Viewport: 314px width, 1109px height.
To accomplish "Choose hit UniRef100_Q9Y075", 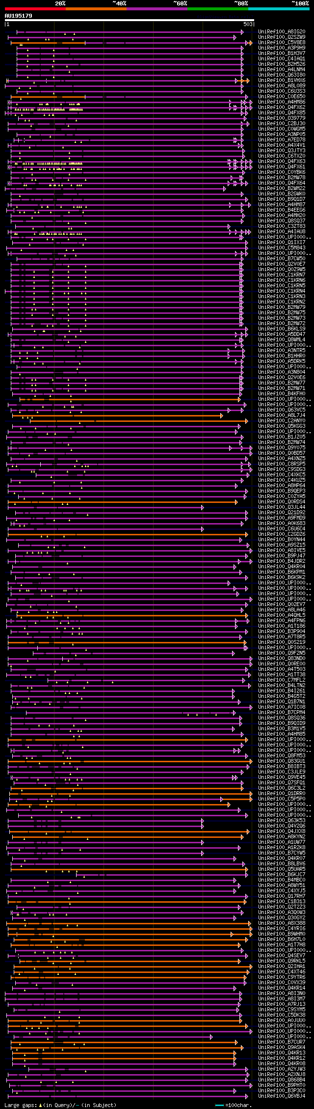I will tap(282, 447).
